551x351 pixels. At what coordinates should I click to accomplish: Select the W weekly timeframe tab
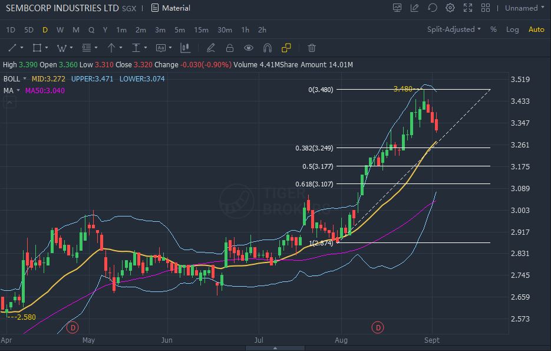pyautogui.click(x=60, y=30)
